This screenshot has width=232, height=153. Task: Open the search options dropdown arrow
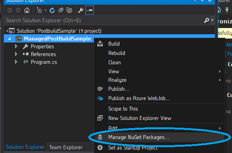click(212, 20)
